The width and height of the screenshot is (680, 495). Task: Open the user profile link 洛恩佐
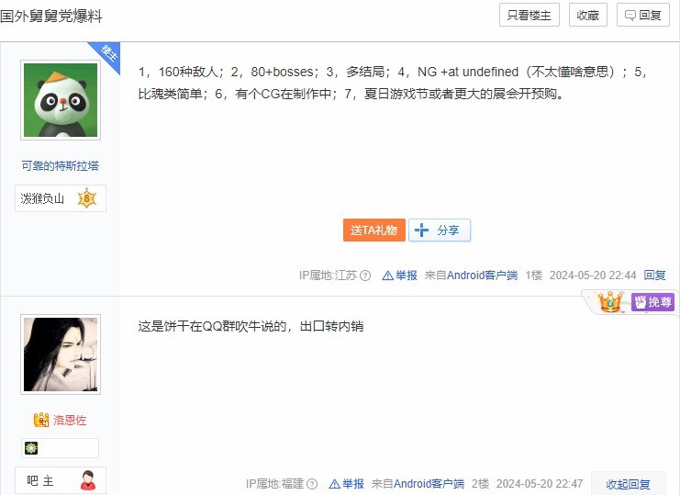pyautogui.click(x=70, y=420)
